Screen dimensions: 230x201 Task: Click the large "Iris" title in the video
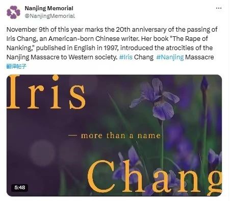tap(46, 92)
